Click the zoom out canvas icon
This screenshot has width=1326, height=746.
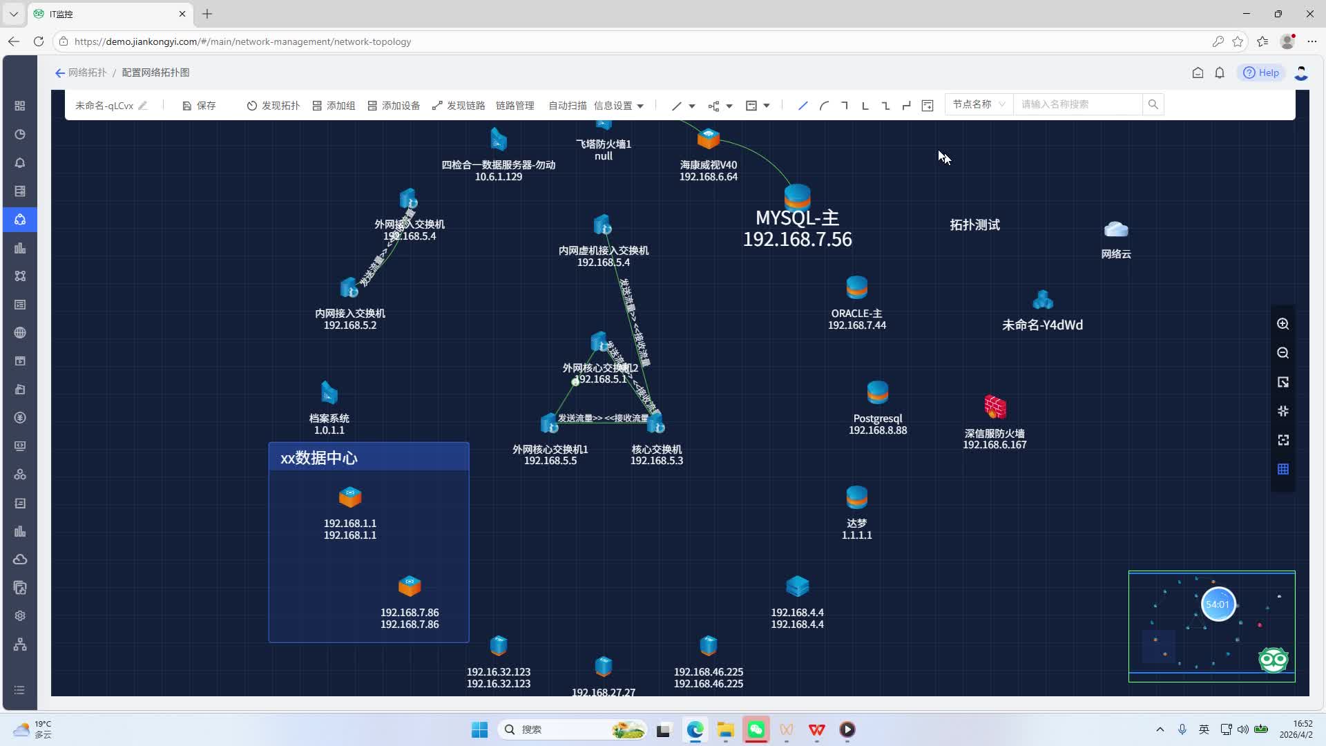tap(1282, 353)
